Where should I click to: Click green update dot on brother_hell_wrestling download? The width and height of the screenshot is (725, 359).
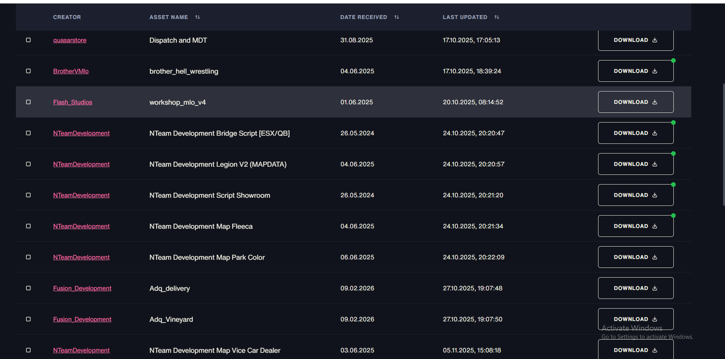(673, 60)
